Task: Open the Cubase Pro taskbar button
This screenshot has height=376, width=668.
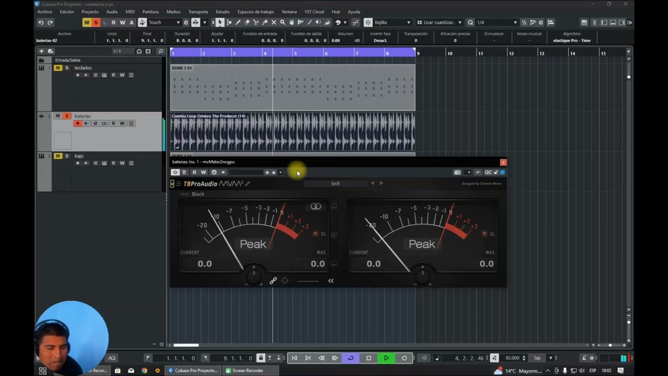Action: 193,371
